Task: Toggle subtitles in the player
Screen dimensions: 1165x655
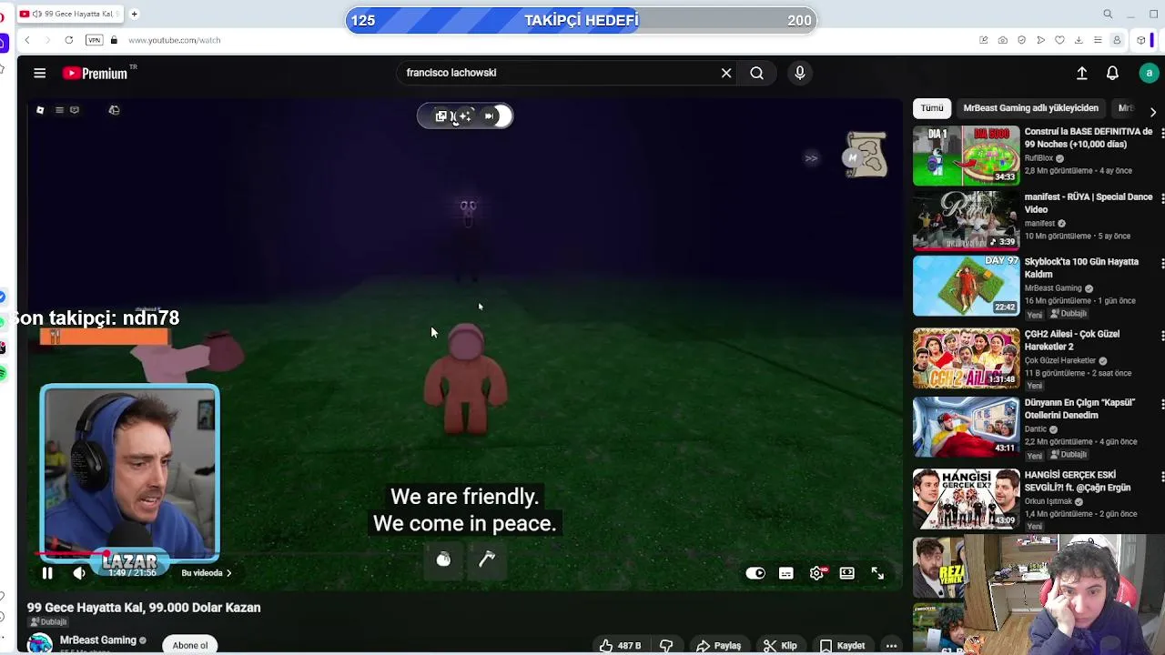Action: tap(786, 573)
